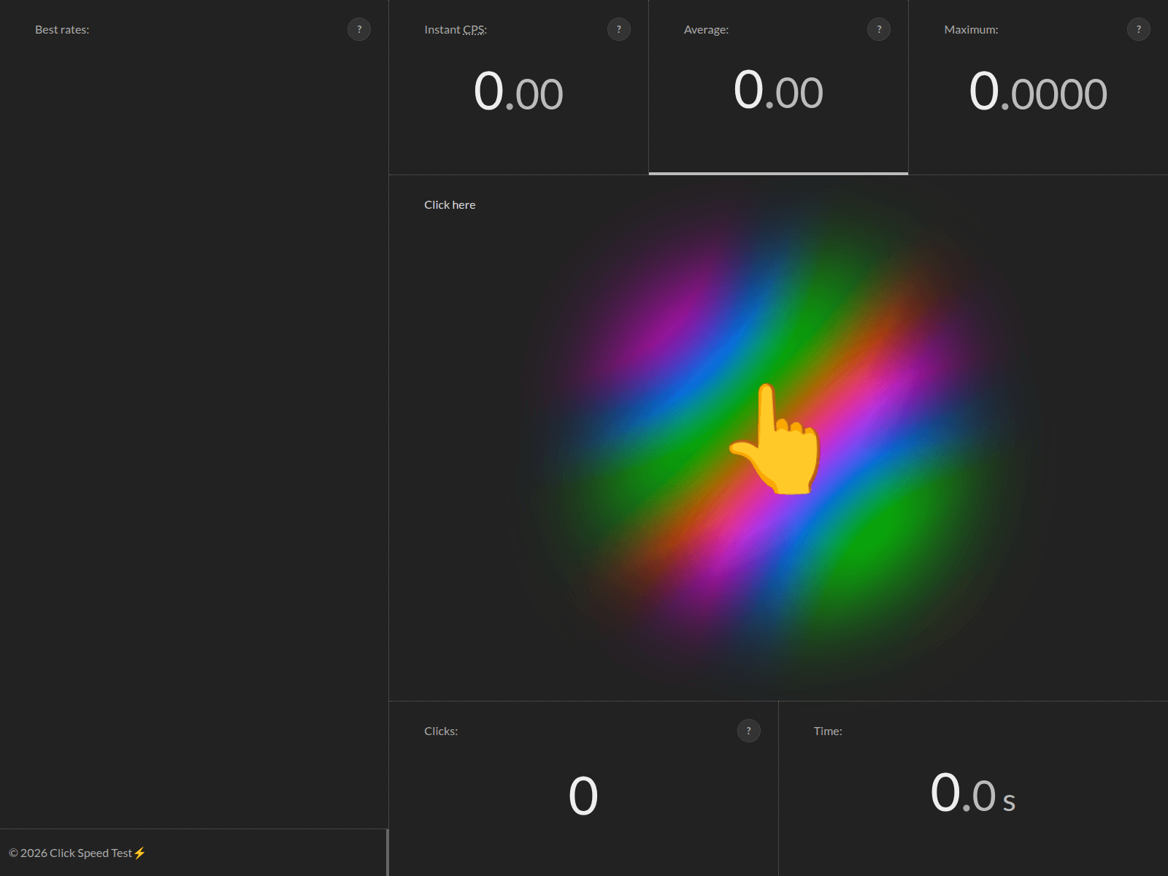
Task: Open the Clicks counter help icon
Action: point(748,731)
